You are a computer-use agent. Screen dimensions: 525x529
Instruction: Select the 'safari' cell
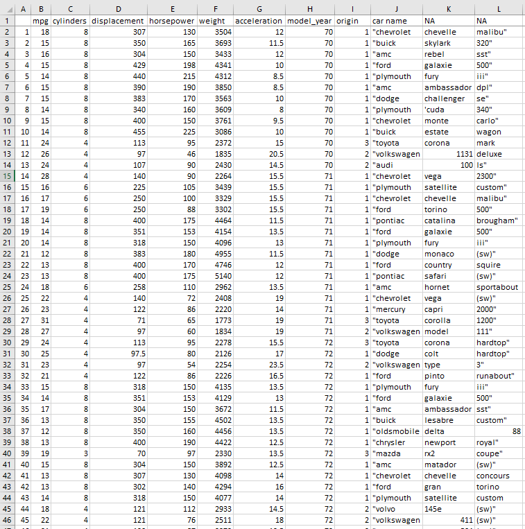pyautogui.click(x=449, y=277)
